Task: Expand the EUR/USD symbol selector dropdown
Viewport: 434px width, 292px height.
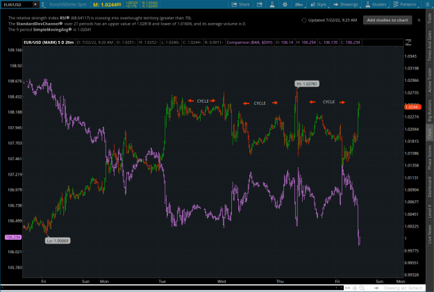Action: (x=35, y=4)
